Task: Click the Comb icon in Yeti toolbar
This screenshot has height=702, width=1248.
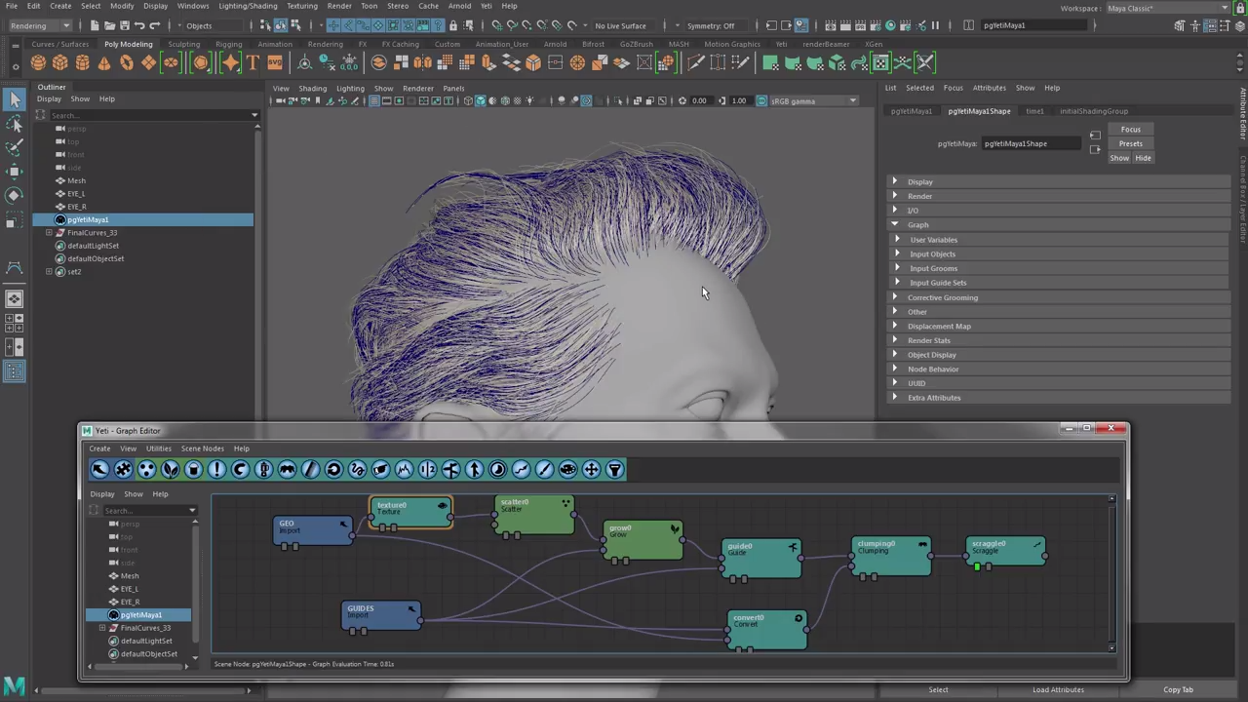Action: point(310,470)
